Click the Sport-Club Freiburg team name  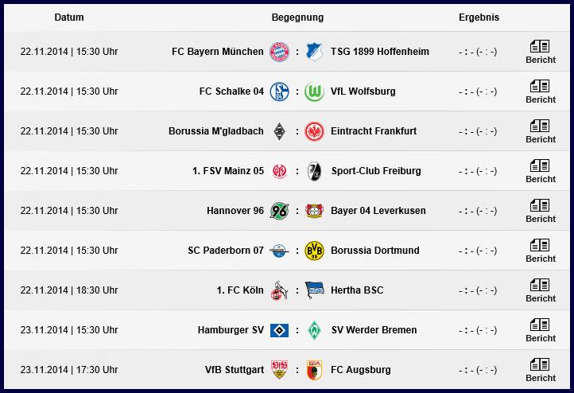tap(376, 171)
